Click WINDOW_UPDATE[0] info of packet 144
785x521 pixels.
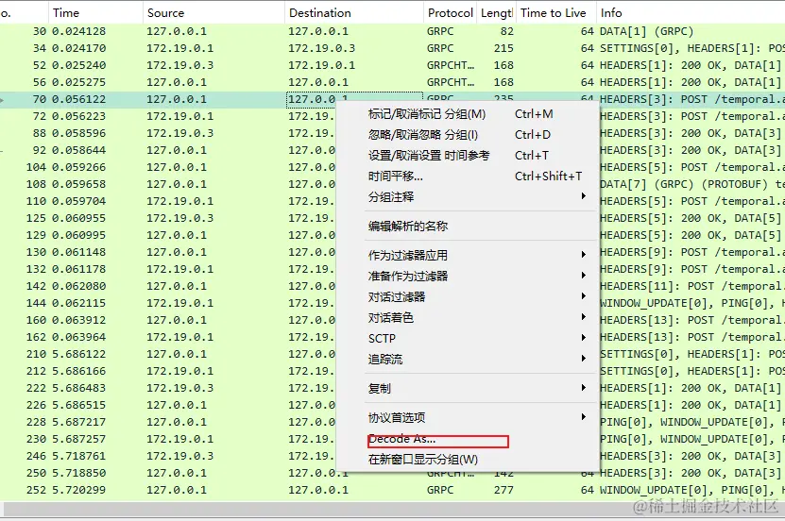(x=691, y=304)
